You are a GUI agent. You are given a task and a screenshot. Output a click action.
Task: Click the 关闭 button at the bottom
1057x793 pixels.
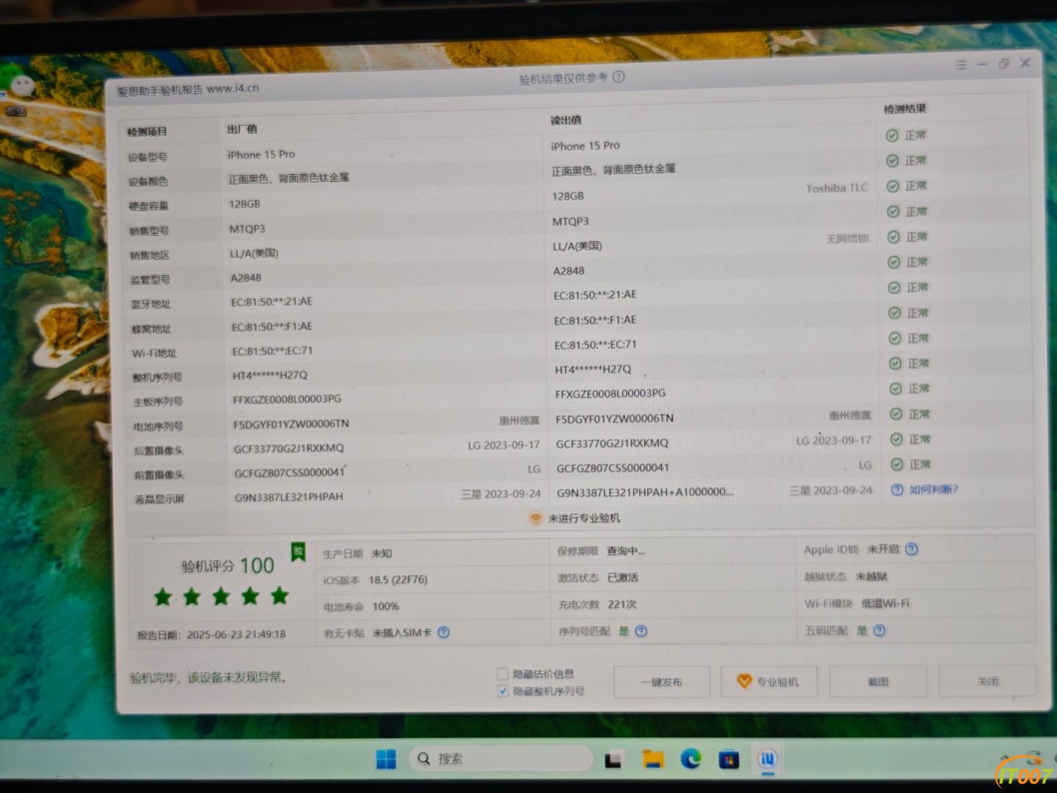987,681
